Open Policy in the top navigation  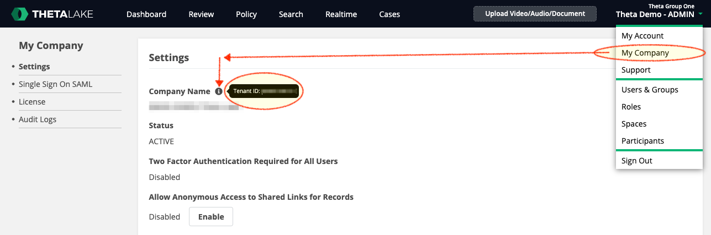[246, 14]
